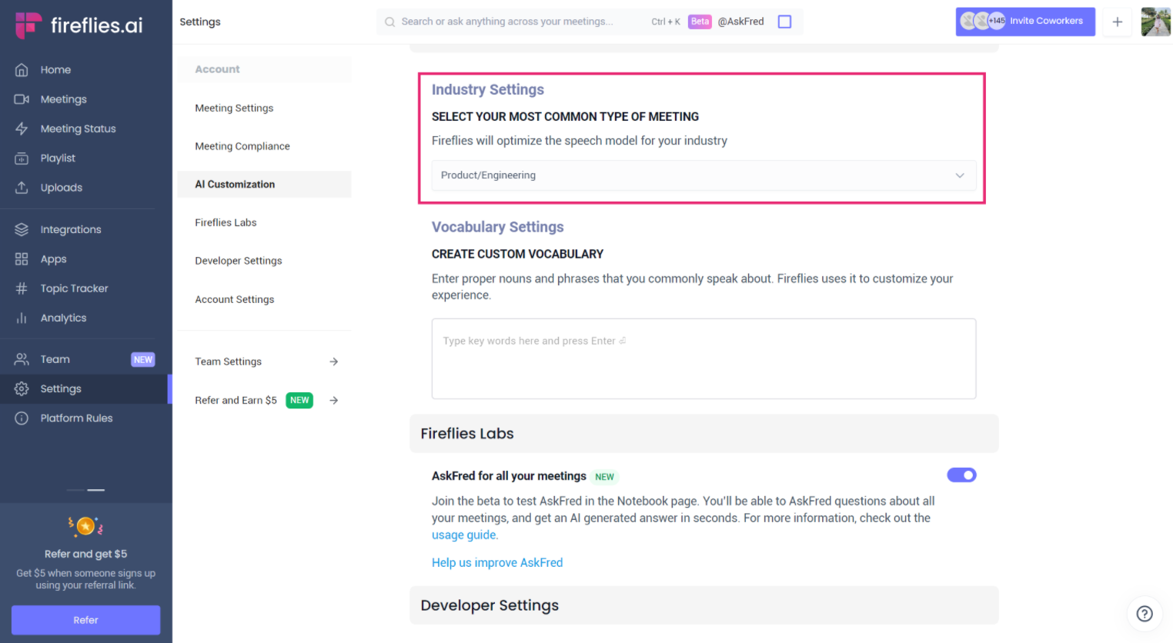
Task: Click the Settings gear icon
Action: click(22, 388)
